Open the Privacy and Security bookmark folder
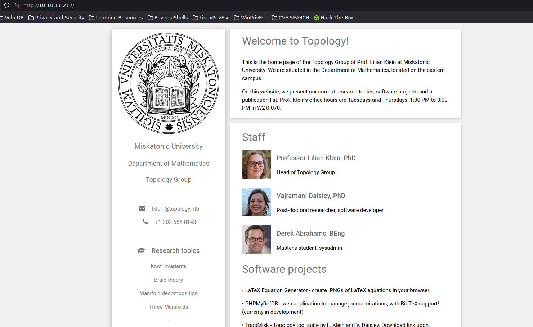 click(57, 18)
